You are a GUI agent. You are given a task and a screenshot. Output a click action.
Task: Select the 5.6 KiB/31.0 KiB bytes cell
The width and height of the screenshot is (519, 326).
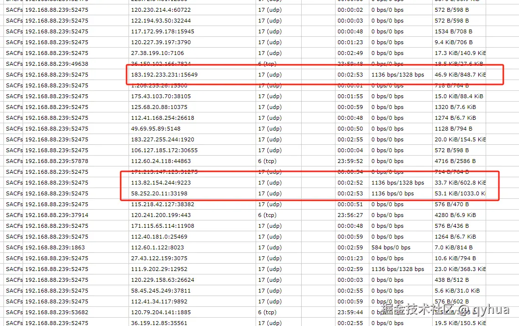457,291
